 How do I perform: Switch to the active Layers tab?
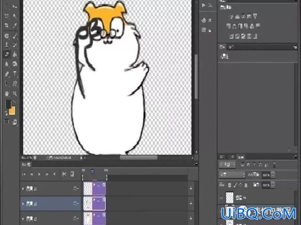[x=240, y=157]
